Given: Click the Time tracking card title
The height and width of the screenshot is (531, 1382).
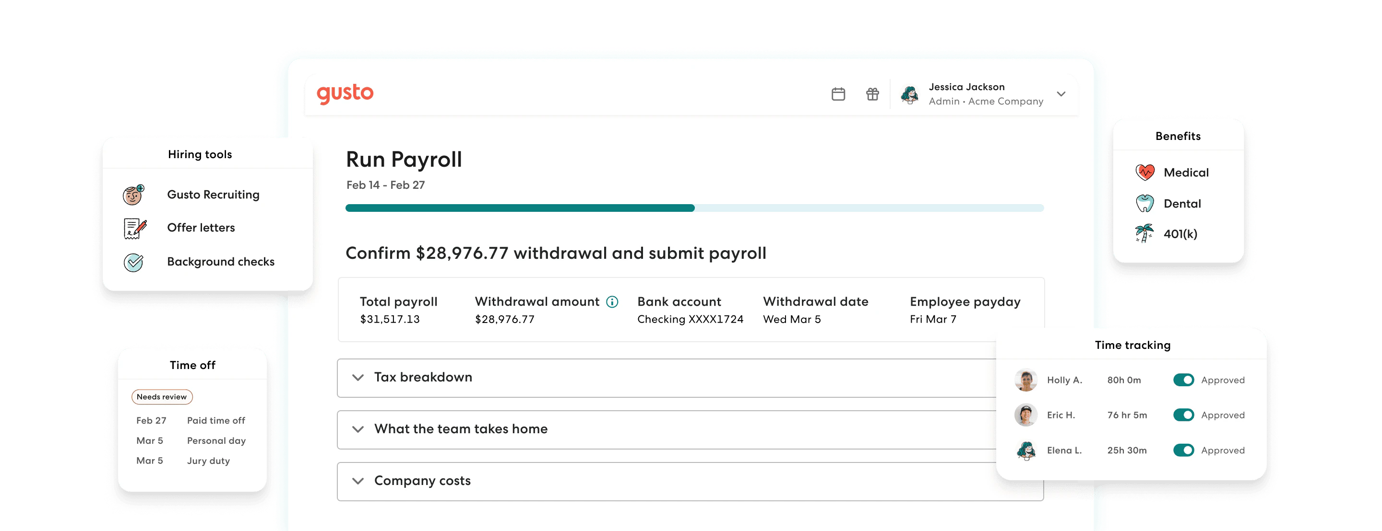Looking at the screenshot, I should pos(1132,345).
